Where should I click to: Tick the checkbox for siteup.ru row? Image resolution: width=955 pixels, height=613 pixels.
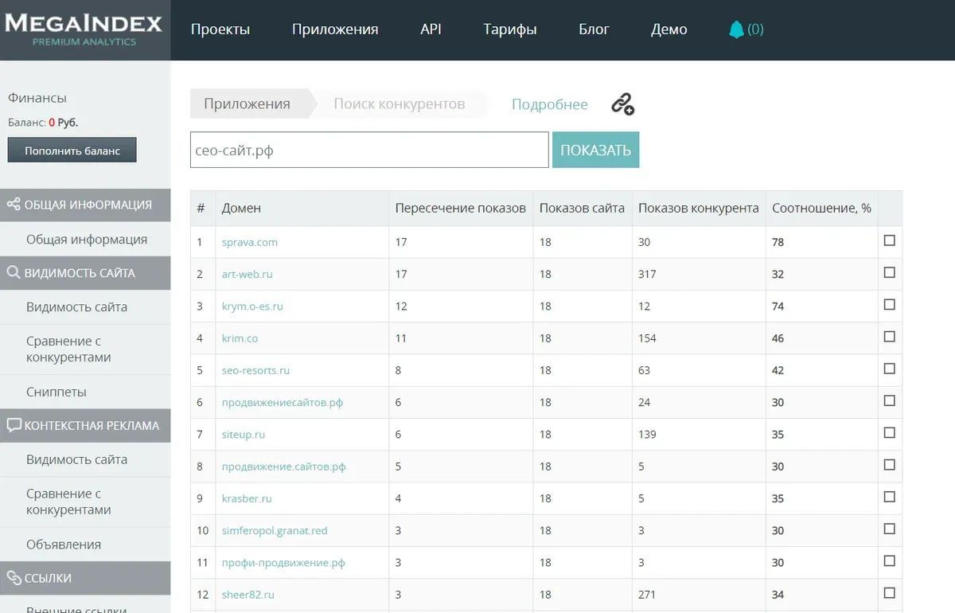pos(890,432)
